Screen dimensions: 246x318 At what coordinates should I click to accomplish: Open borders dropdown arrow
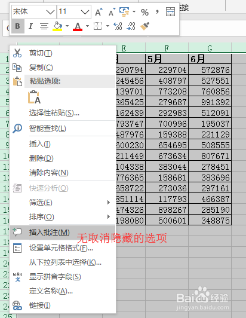tap(107, 26)
